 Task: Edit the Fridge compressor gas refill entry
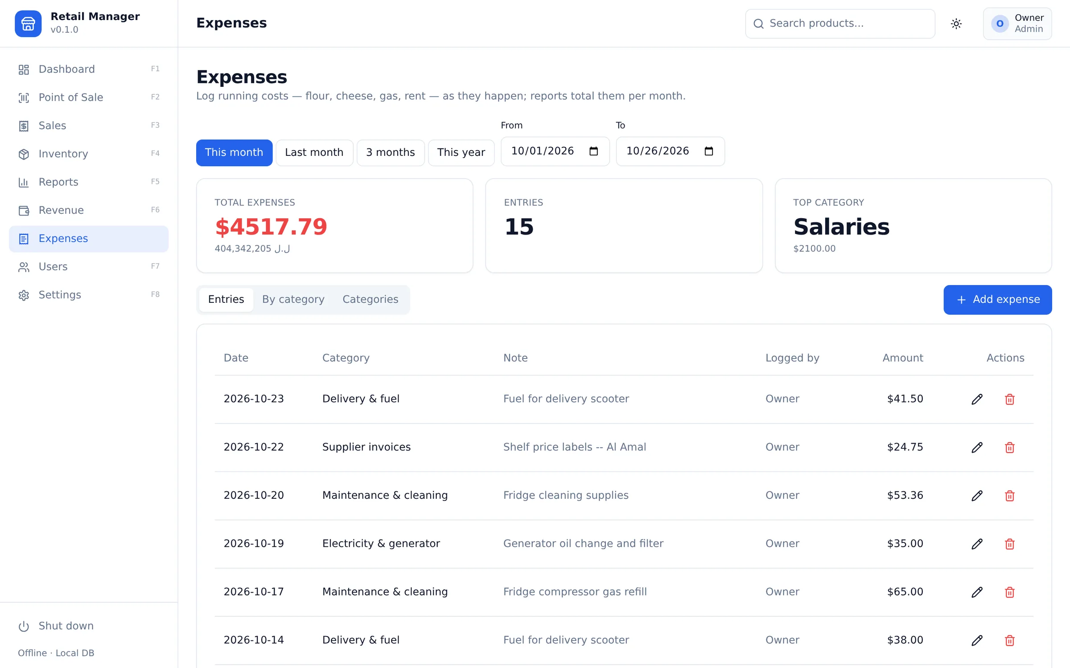[977, 592]
